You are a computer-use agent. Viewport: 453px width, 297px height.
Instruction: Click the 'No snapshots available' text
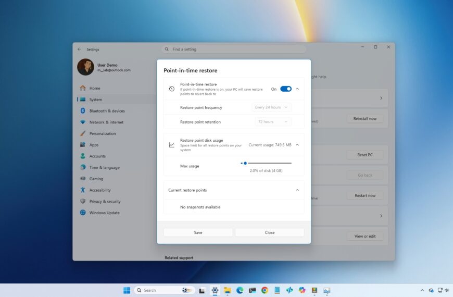click(200, 207)
